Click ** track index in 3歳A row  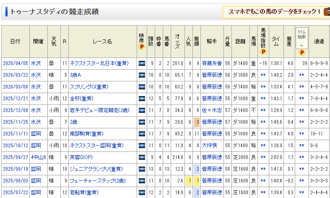[x=263, y=75]
